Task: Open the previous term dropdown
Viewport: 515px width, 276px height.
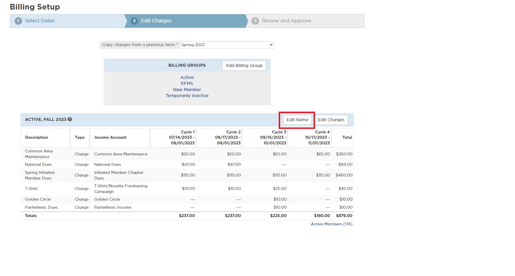Action: 227,45
